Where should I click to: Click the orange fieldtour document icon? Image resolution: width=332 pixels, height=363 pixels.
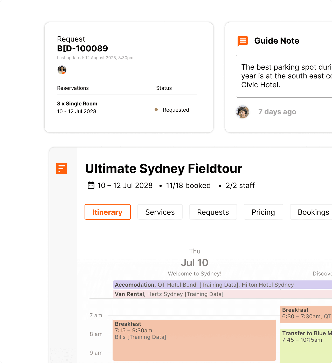point(61,169)
